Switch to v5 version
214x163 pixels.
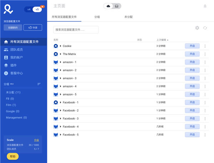37,9
